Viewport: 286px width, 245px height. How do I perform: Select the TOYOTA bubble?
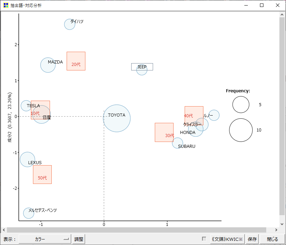(x=117, y=118)
